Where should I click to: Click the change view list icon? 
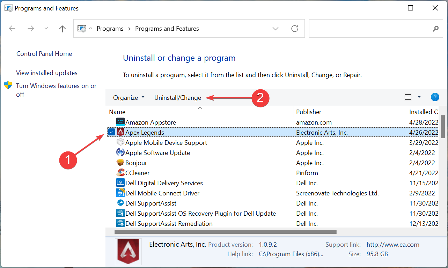point(408,97)
